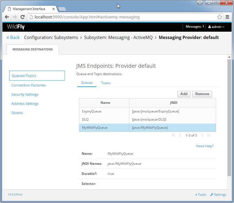This screenshot has width=234, height=203.
Task: Close the Management Interface tab
Action: [x=53, y=9]
